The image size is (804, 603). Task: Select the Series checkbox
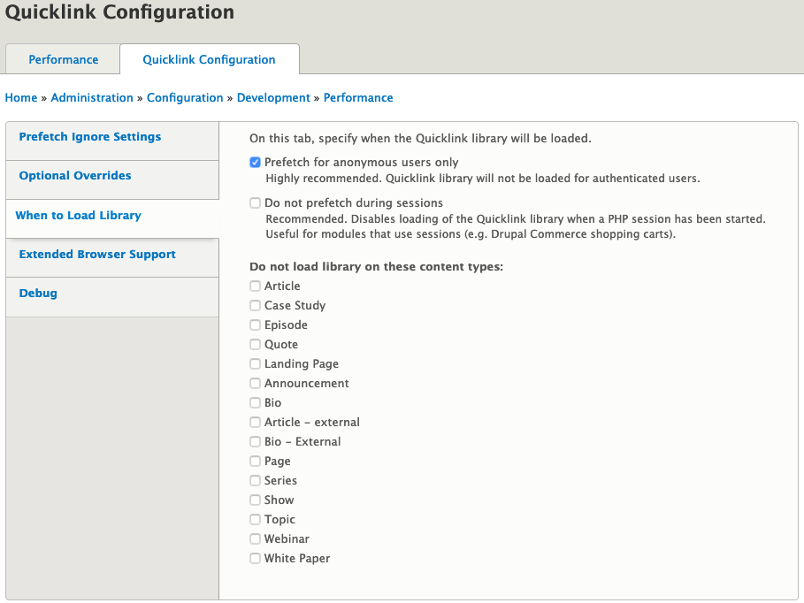pos(255,480)
